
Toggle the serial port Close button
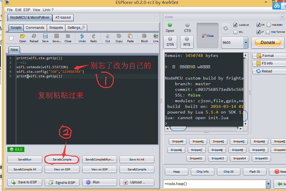click(x=208, y=36)
